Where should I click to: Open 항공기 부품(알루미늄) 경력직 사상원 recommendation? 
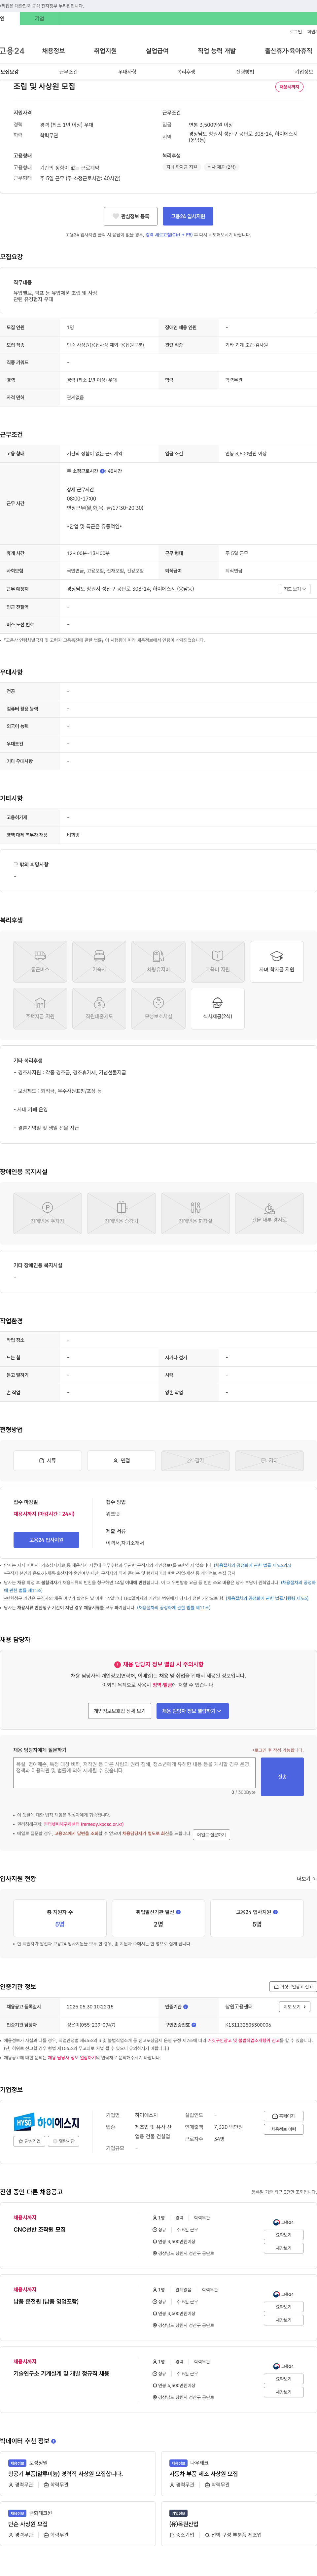click(x=66, y=2474)
